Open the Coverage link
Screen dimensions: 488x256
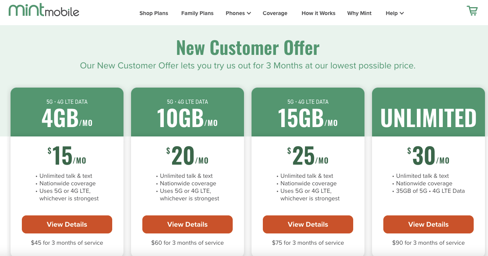click(275, 13)
